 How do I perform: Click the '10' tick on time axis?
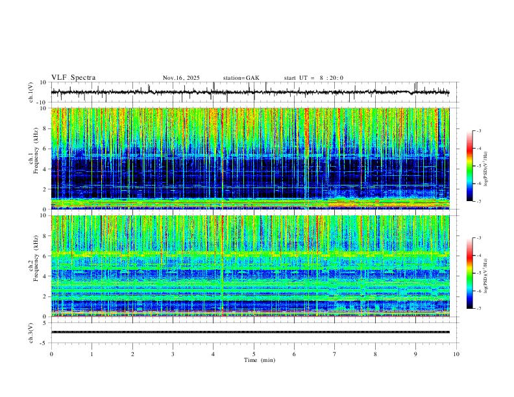point(456,354)
